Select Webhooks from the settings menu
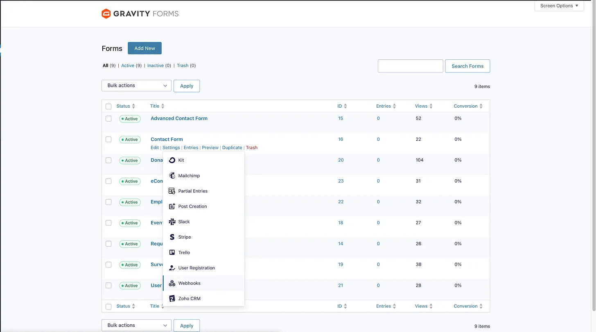 point(189,283)
